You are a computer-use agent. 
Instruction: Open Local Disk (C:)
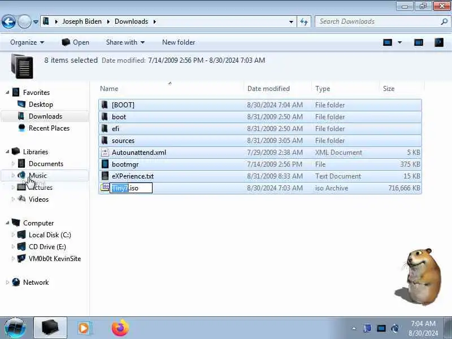click(50, 235)
